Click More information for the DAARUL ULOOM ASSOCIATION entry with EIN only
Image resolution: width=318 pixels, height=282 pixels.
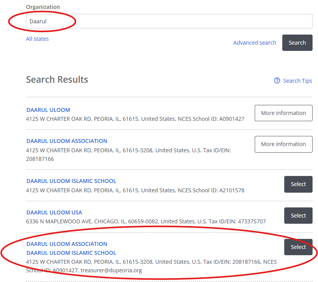[x=283, y=144]
